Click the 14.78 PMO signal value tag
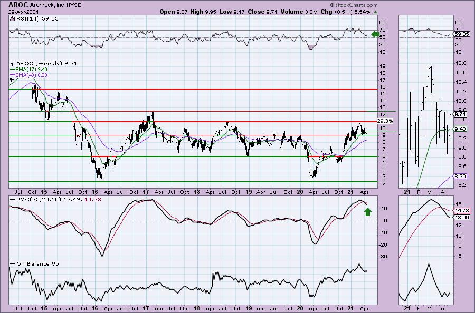This screenshot has width=475, height=313. point(462,210)
